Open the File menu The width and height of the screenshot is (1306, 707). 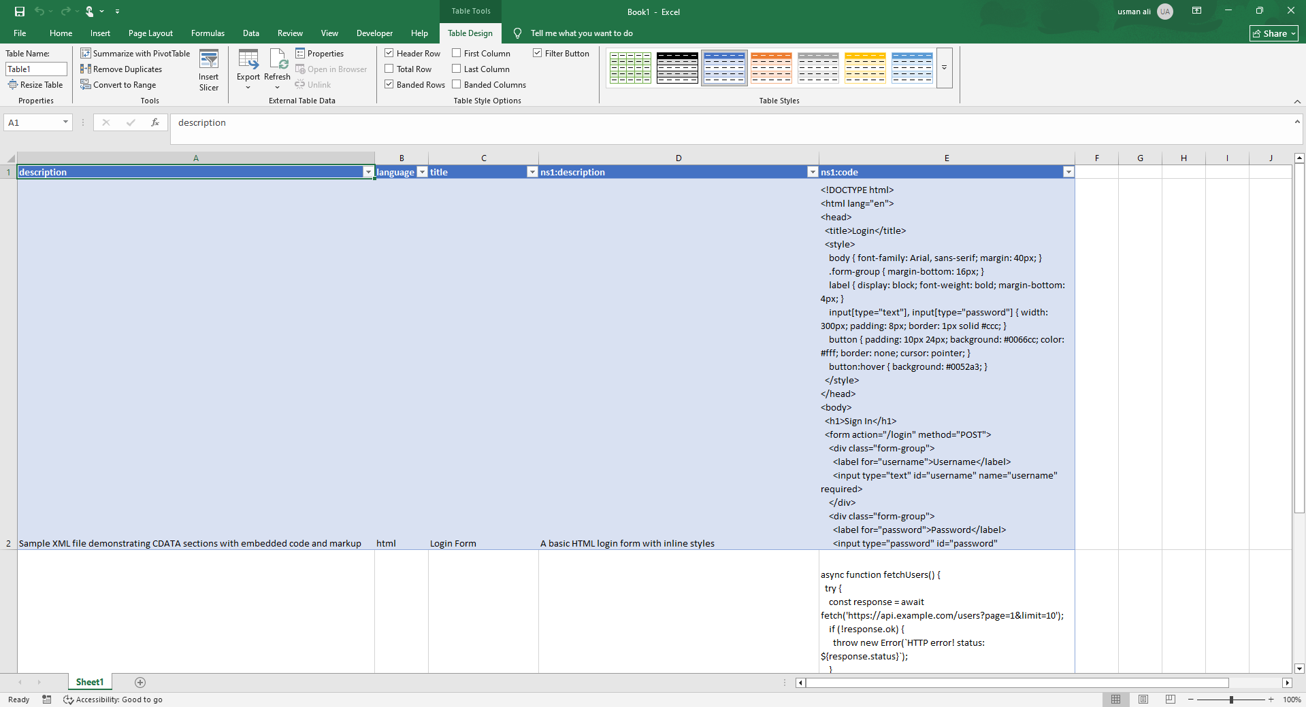pos(20,33)
